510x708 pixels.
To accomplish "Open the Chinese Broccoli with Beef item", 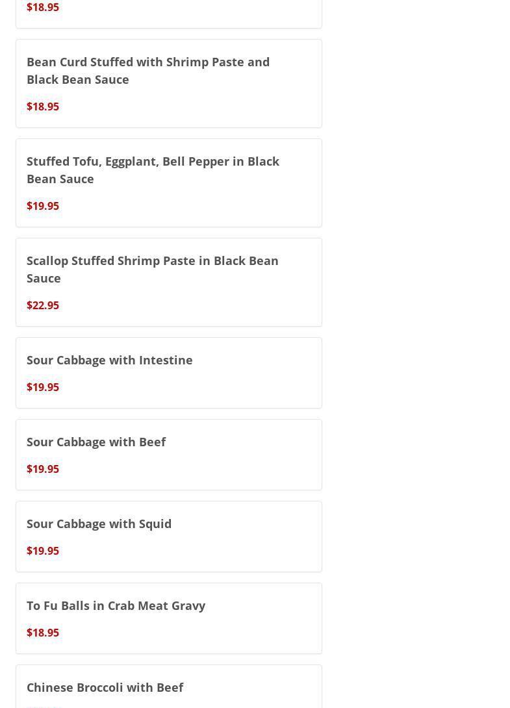I will pos(105,687).
